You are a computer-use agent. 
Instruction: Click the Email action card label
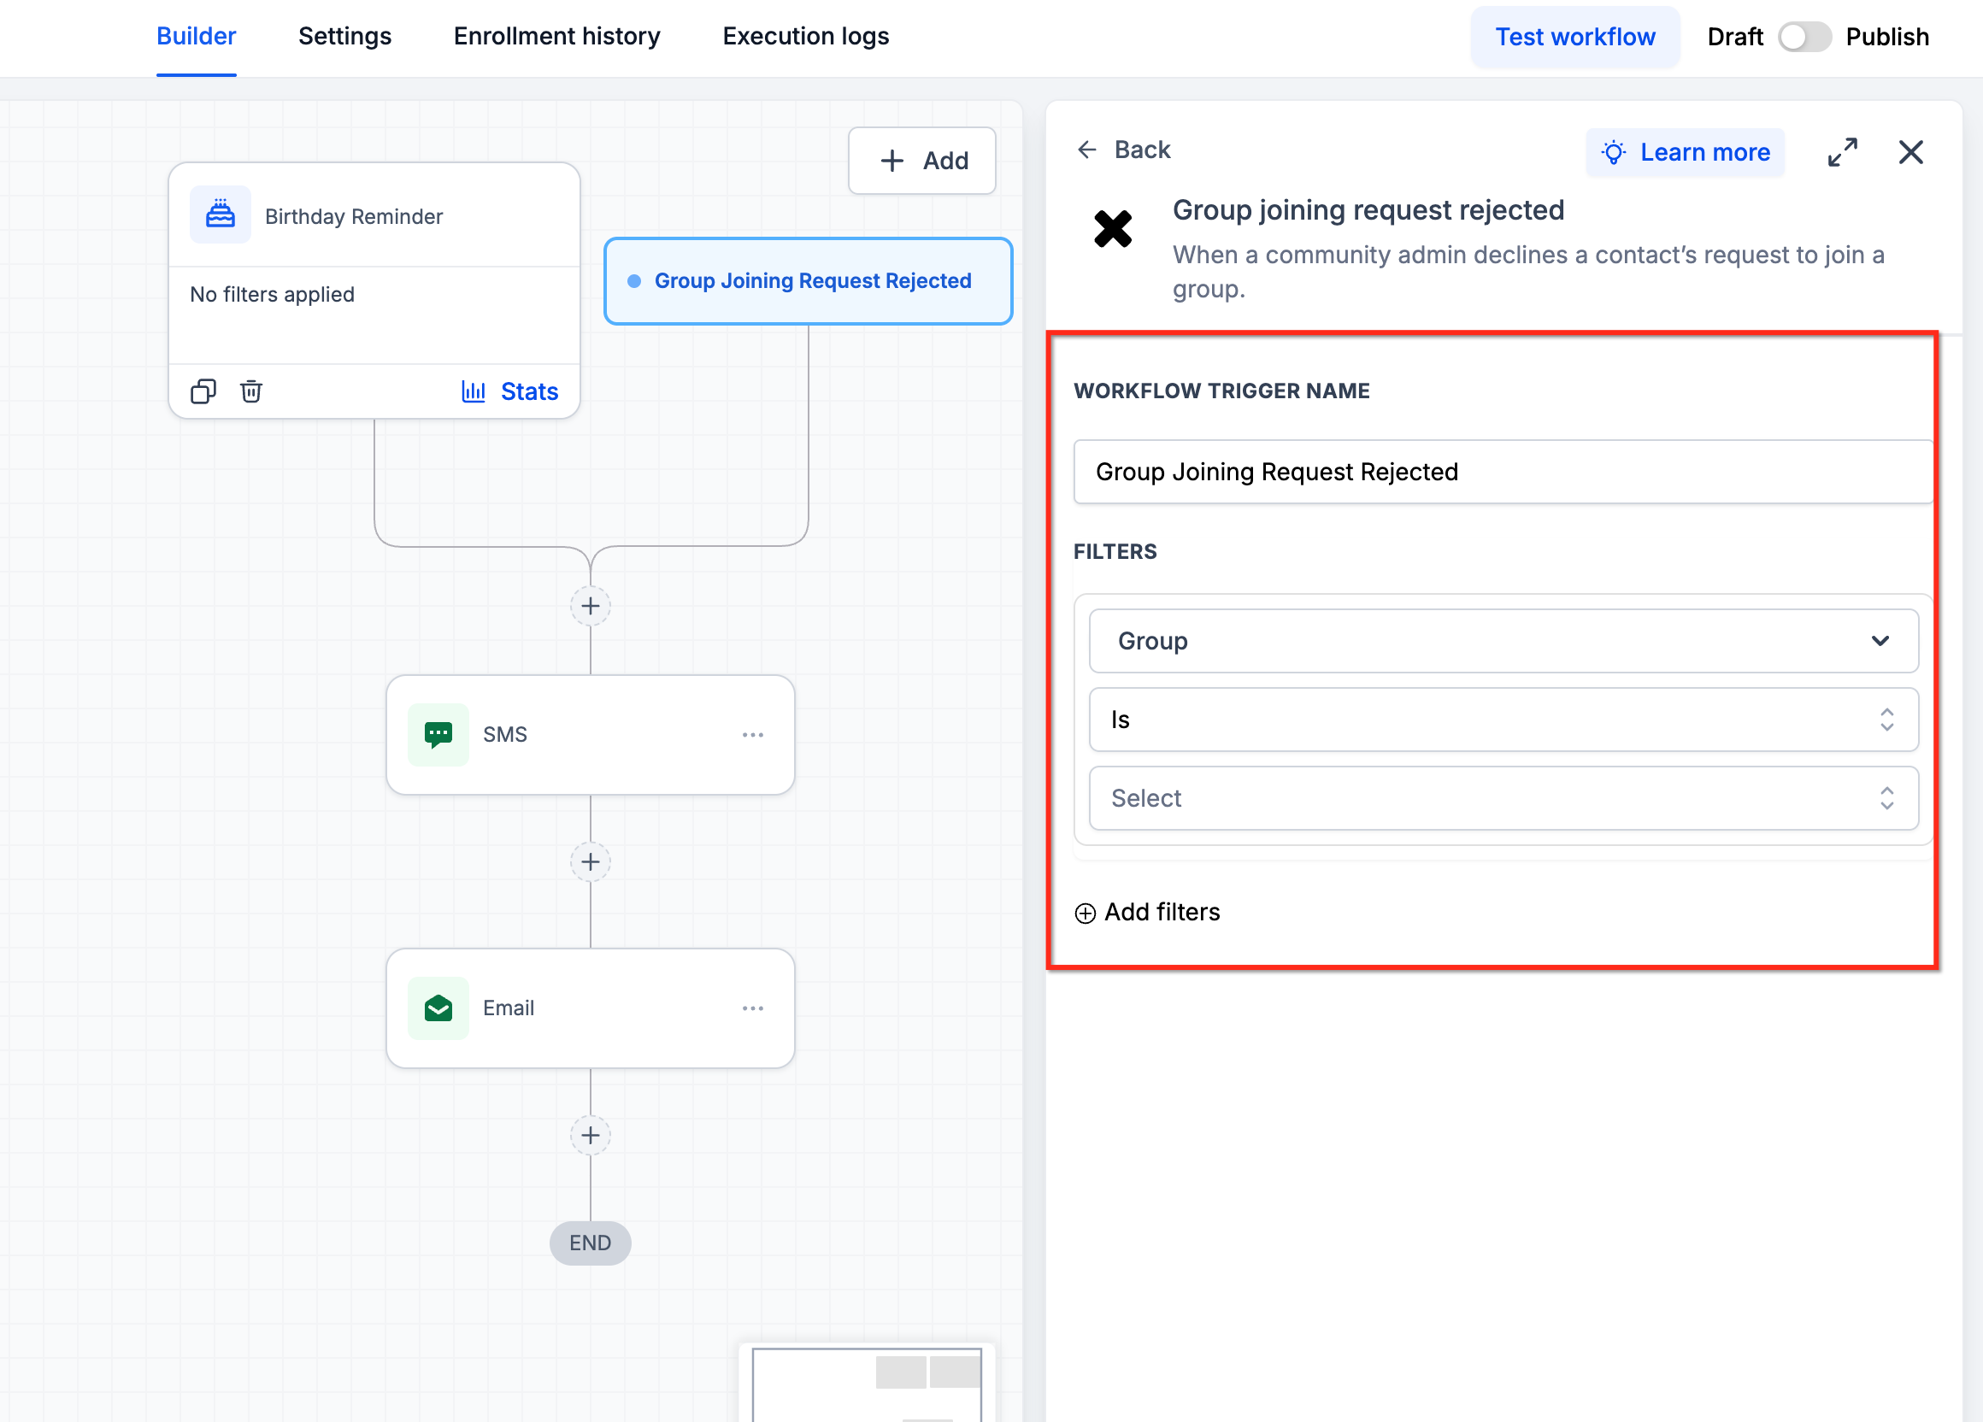pyautogui.click(x=508, y=1008)
